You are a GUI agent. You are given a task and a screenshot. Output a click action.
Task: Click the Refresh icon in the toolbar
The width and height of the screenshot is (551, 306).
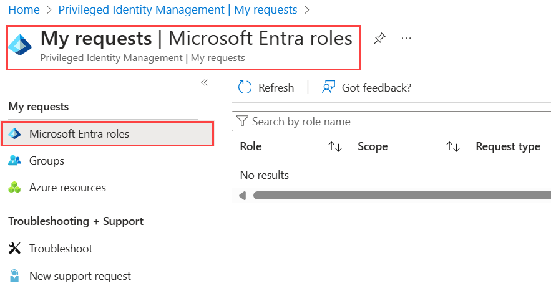(245, 88)
